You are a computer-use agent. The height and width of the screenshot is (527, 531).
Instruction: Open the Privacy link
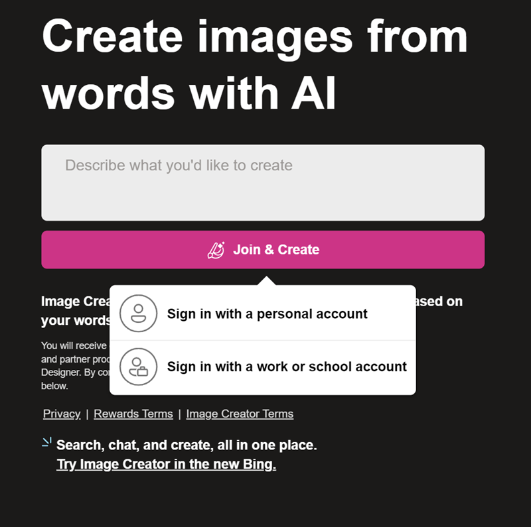(62, 414)
